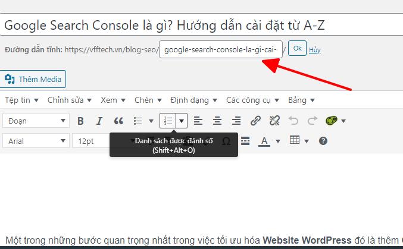Click the bold words "Website WordPress"
403x249 pixels.
307,240
